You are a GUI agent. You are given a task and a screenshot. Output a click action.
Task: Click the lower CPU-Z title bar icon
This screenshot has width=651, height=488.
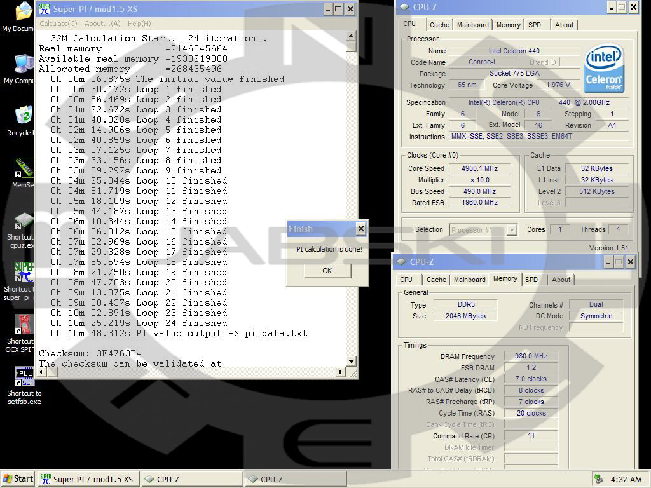[x=402, y=262]
